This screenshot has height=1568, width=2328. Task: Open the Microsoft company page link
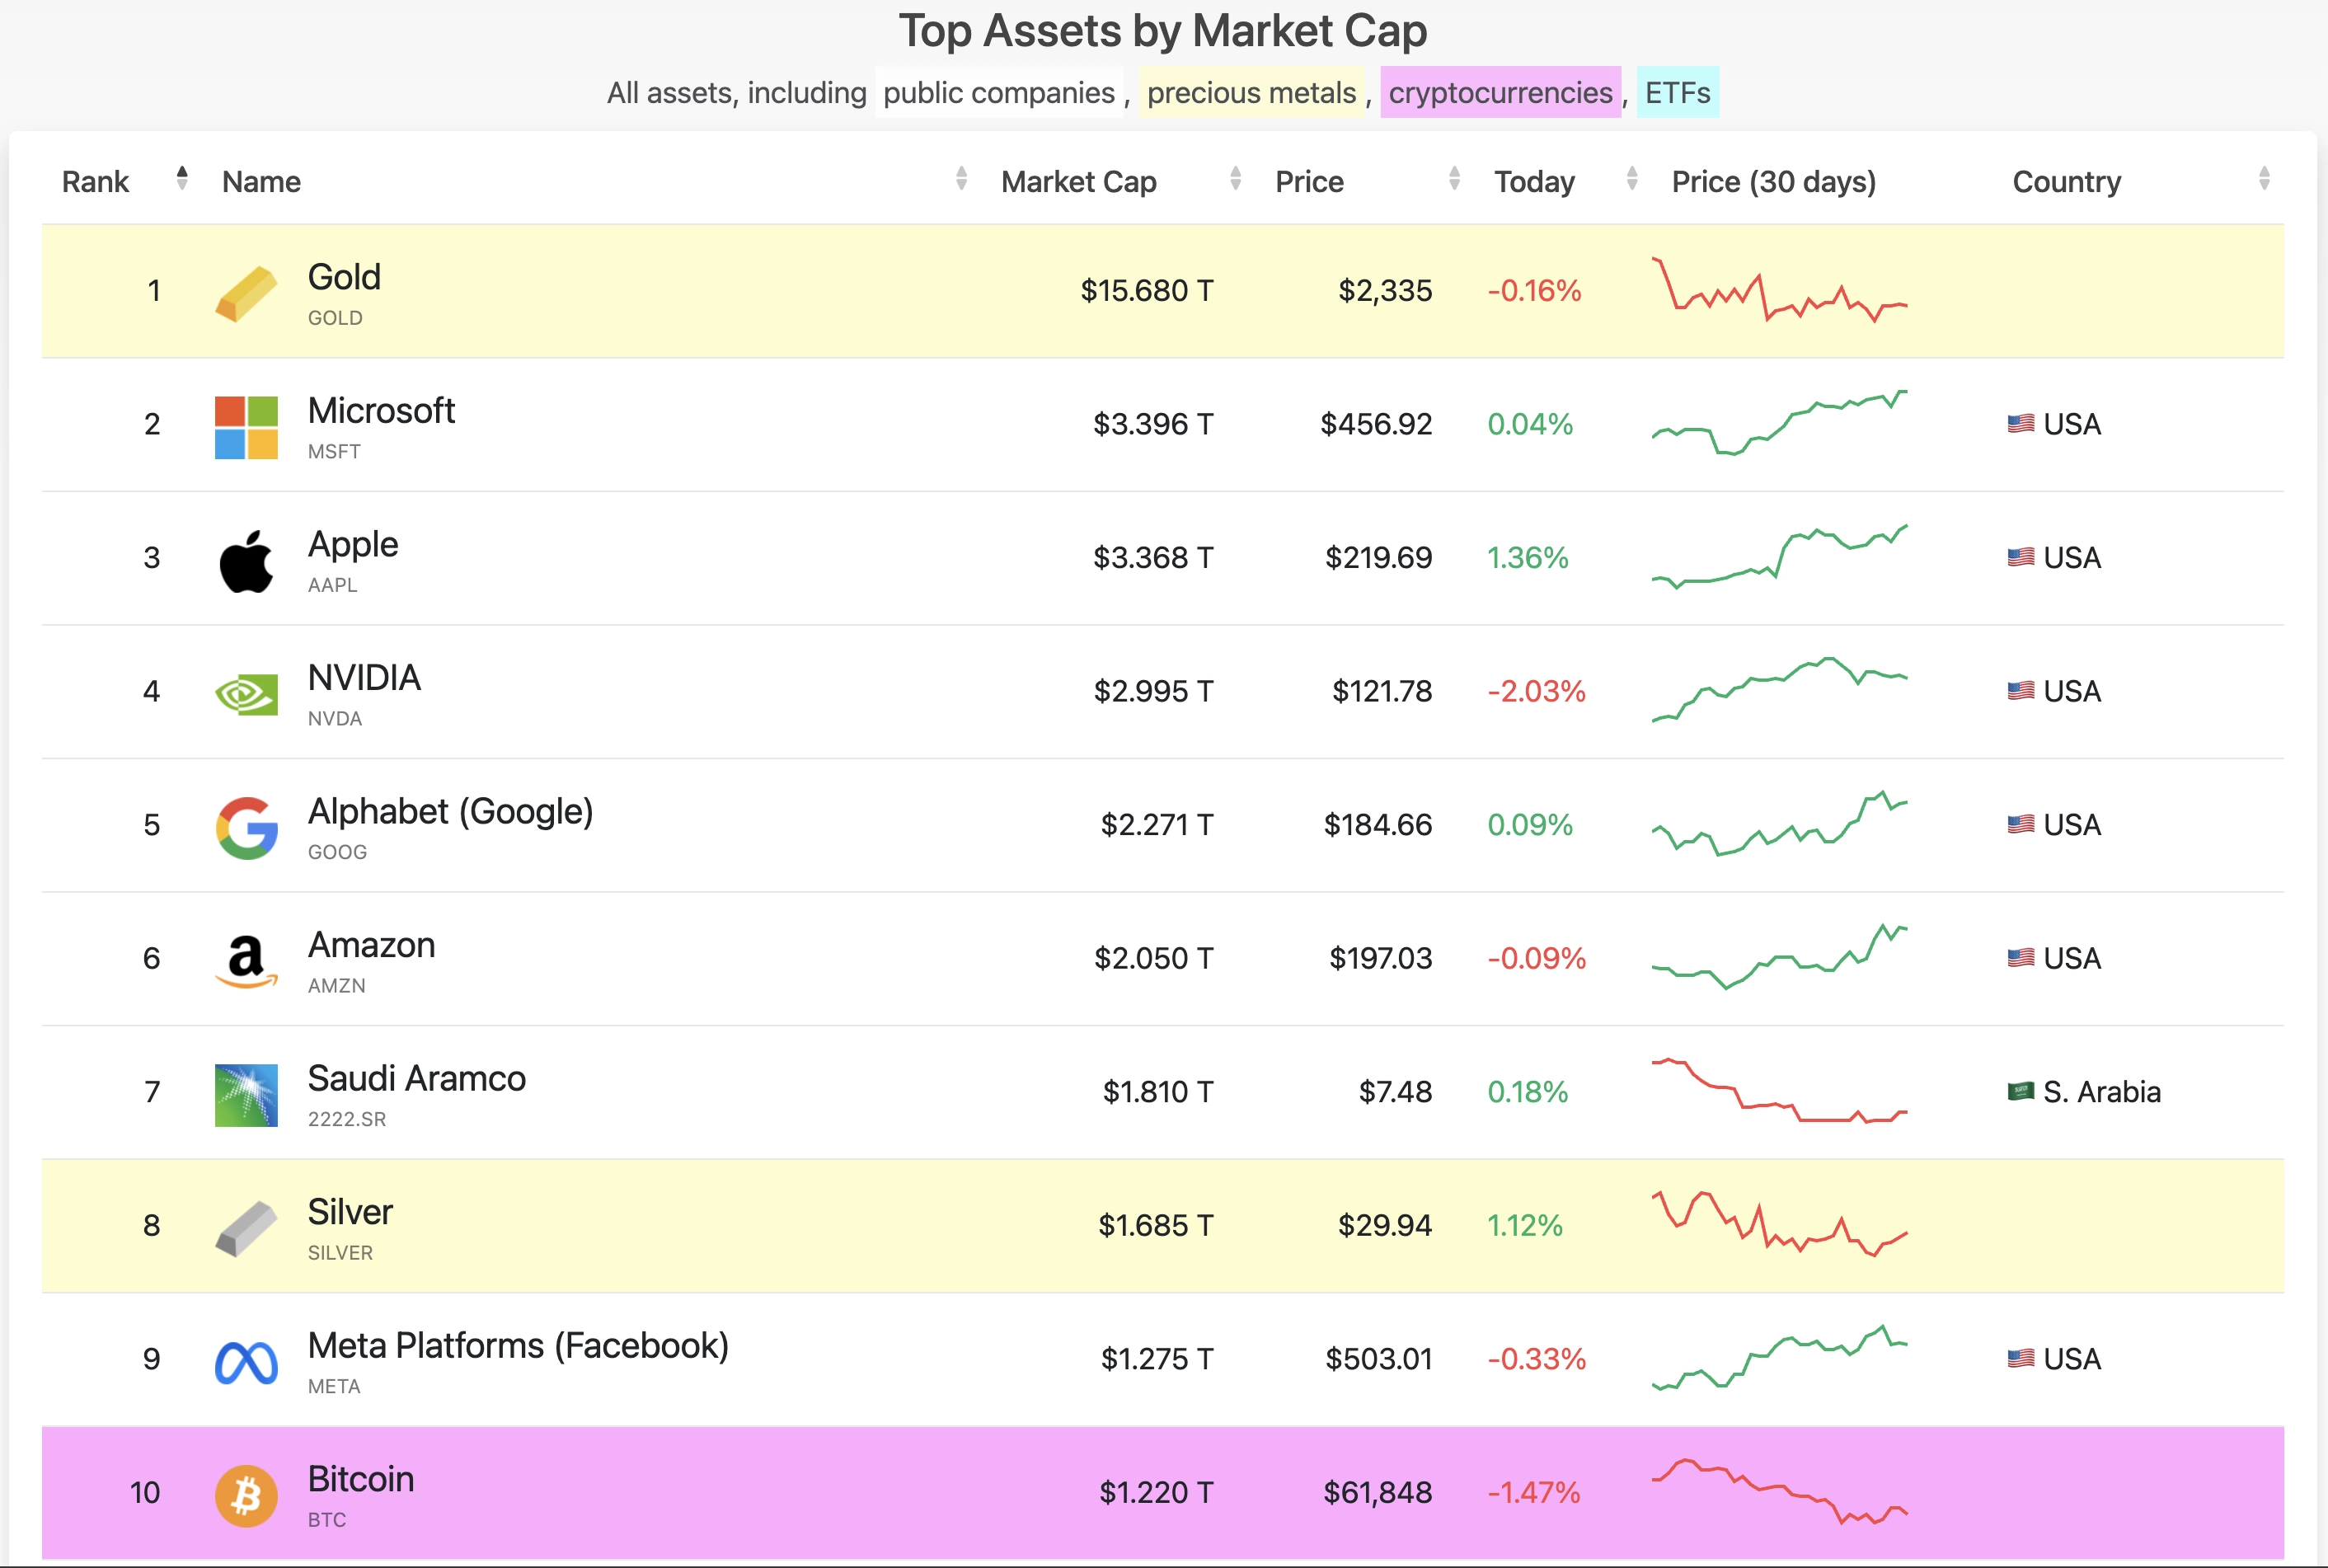pos(381,411)
